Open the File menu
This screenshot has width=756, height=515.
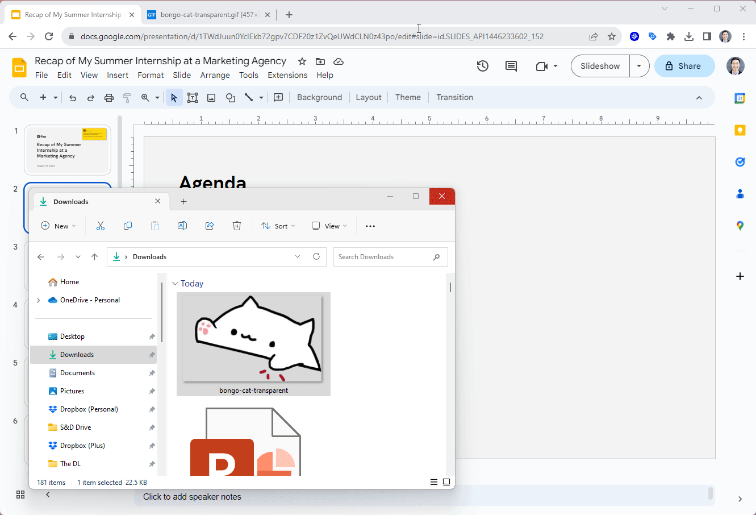41,75
